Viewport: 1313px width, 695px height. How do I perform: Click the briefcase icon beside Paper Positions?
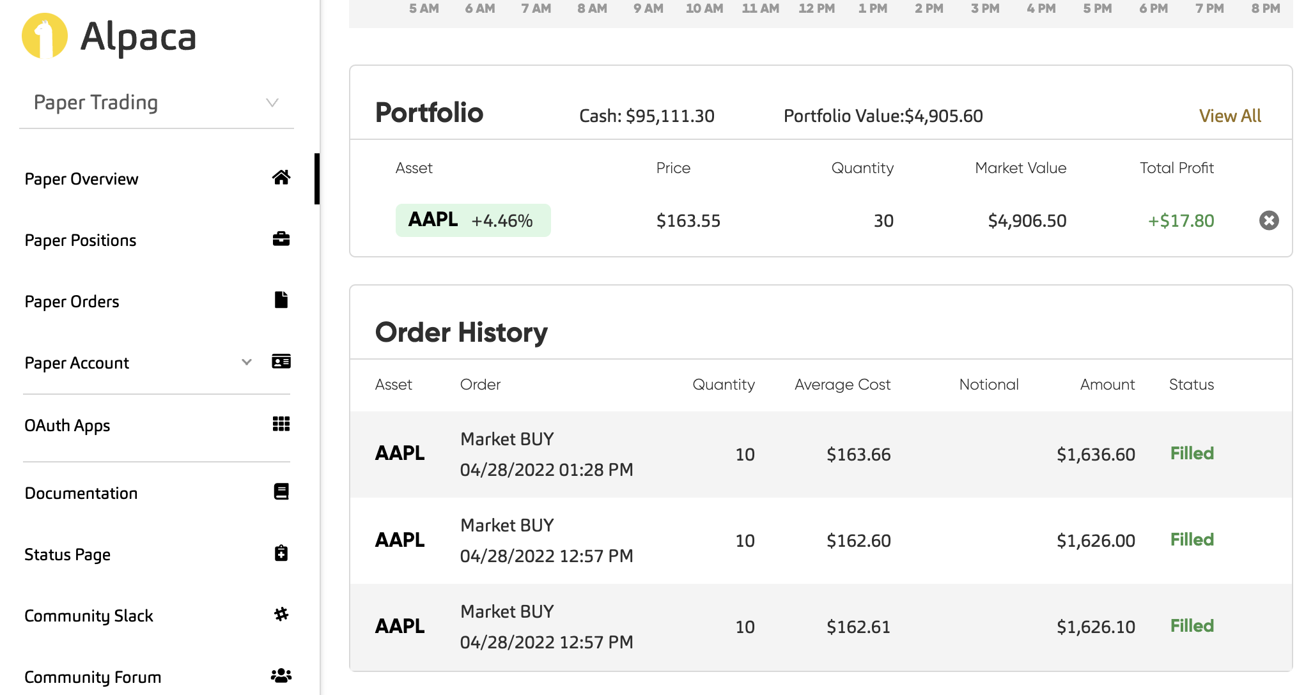pos(281,239)
